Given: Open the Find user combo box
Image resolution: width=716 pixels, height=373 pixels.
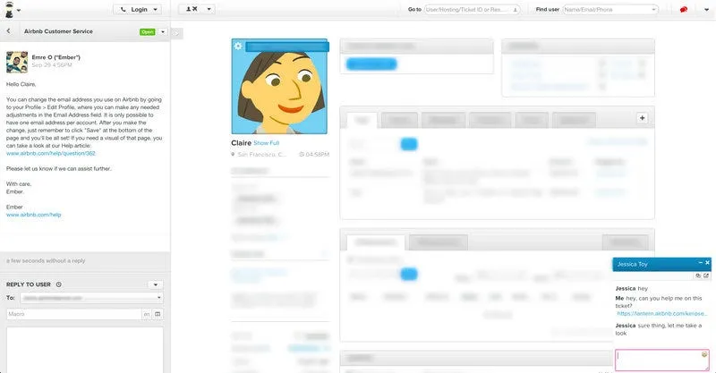Looking at the screenshot, I should (610, 9).
